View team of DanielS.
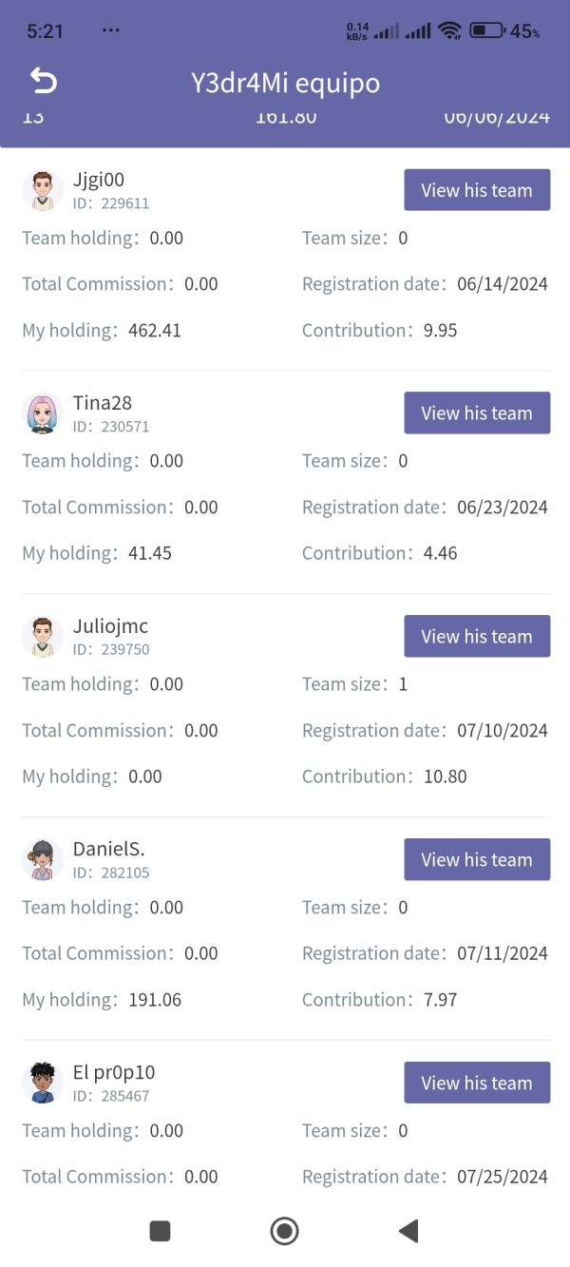Image resolution: width=570 pixels, height=1267 pixels. tap(477, 859)
